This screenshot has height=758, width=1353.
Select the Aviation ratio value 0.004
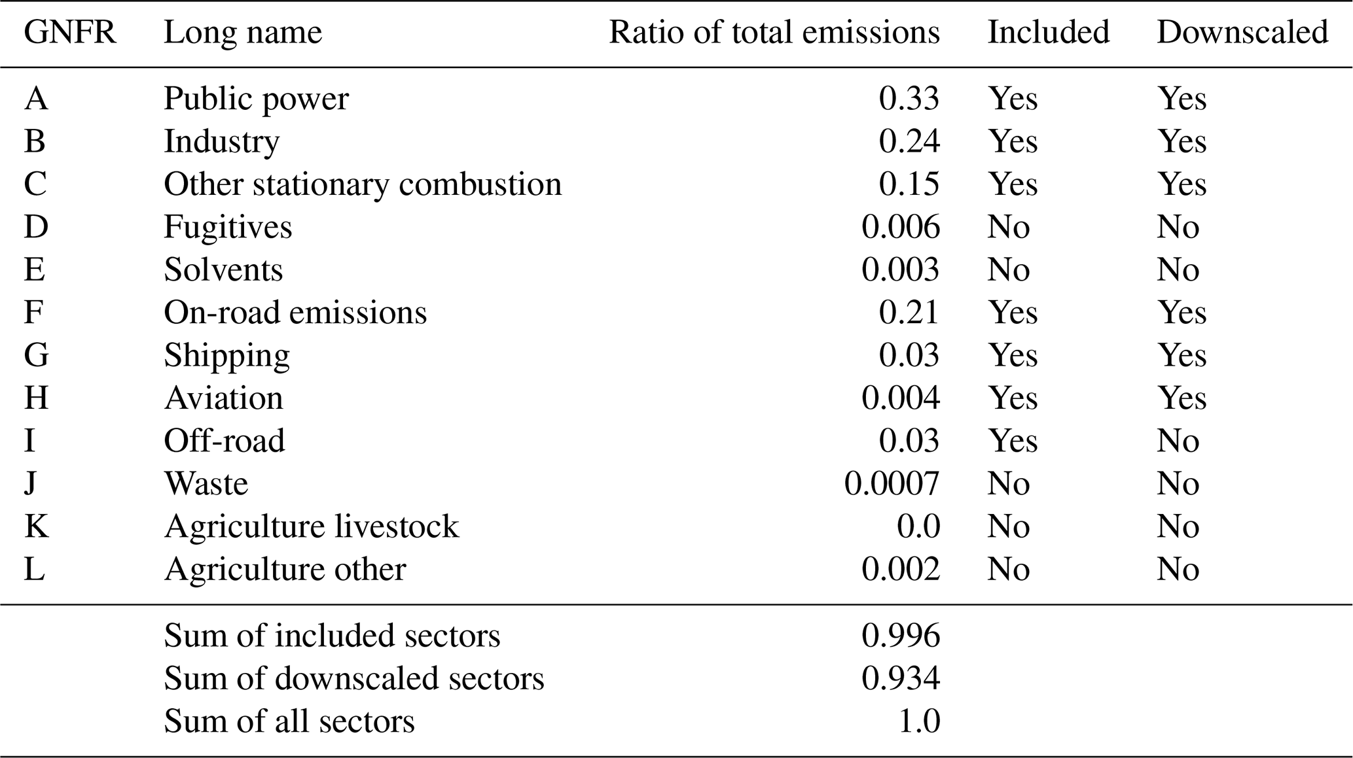click(900, 398)
